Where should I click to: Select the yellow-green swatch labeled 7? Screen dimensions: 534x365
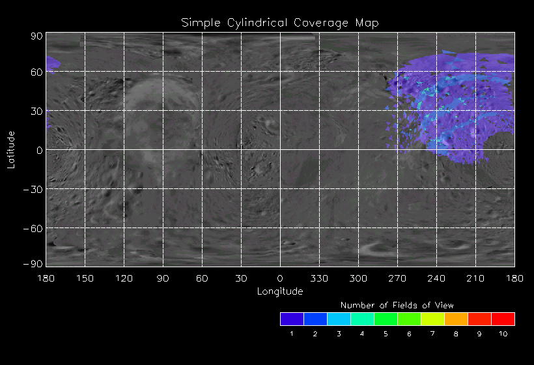[x=433, y=319]
